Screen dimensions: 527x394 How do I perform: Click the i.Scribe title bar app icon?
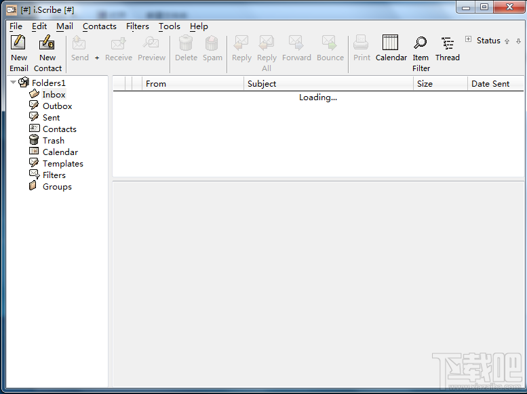coord(12,9)
